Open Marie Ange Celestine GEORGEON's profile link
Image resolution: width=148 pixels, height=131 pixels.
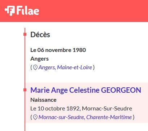pyautogui.click(x=86, y=90)
